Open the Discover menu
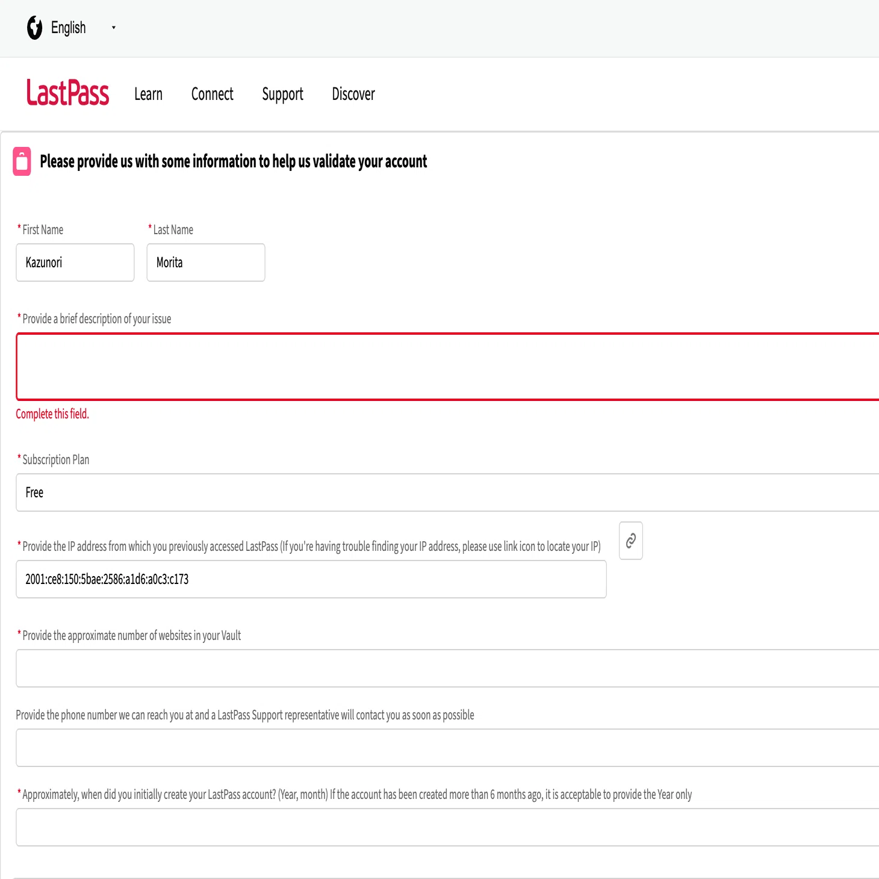The width and height of the screenshot is (879, 879). tap(353, 94)
